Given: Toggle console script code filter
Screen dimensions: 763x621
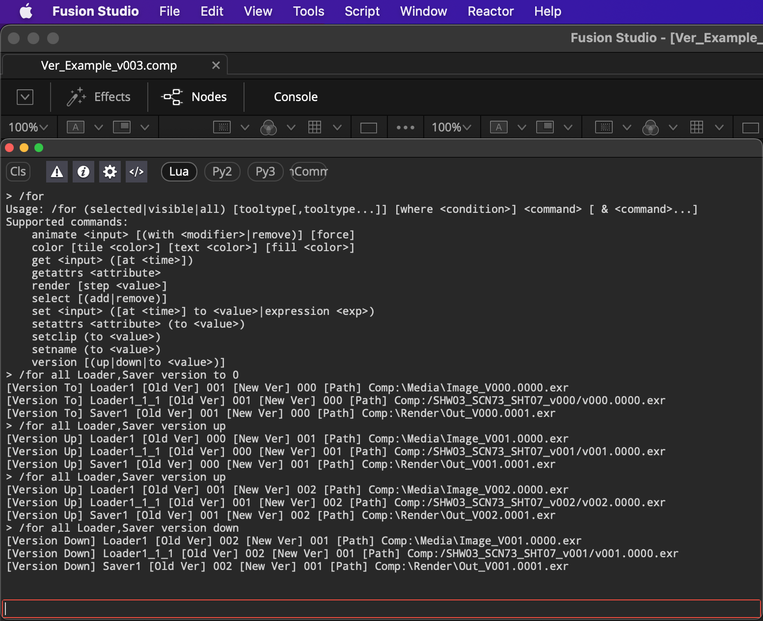Looking at the screenshot, I should click(x=136, y=172).
